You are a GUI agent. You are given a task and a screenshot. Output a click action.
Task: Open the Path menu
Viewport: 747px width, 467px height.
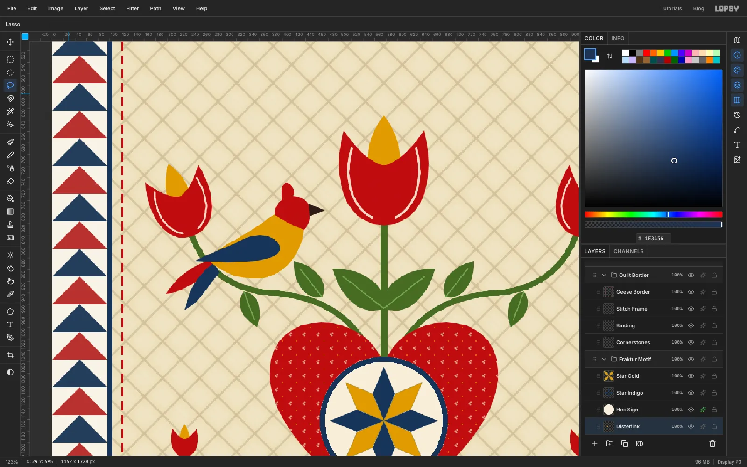tap(155, 8)
